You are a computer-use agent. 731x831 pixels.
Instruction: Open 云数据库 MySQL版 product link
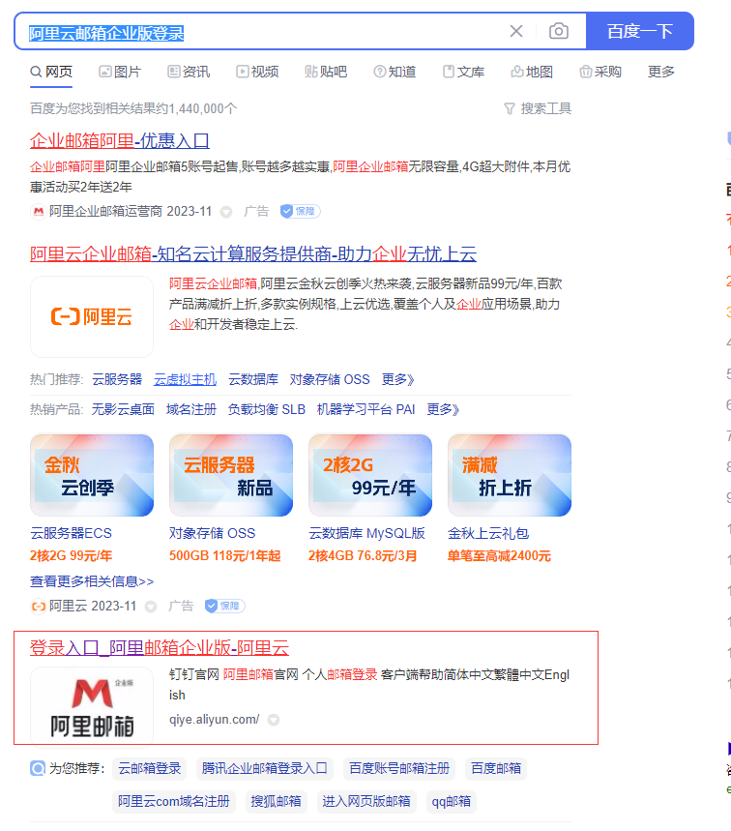pos(366,533)
